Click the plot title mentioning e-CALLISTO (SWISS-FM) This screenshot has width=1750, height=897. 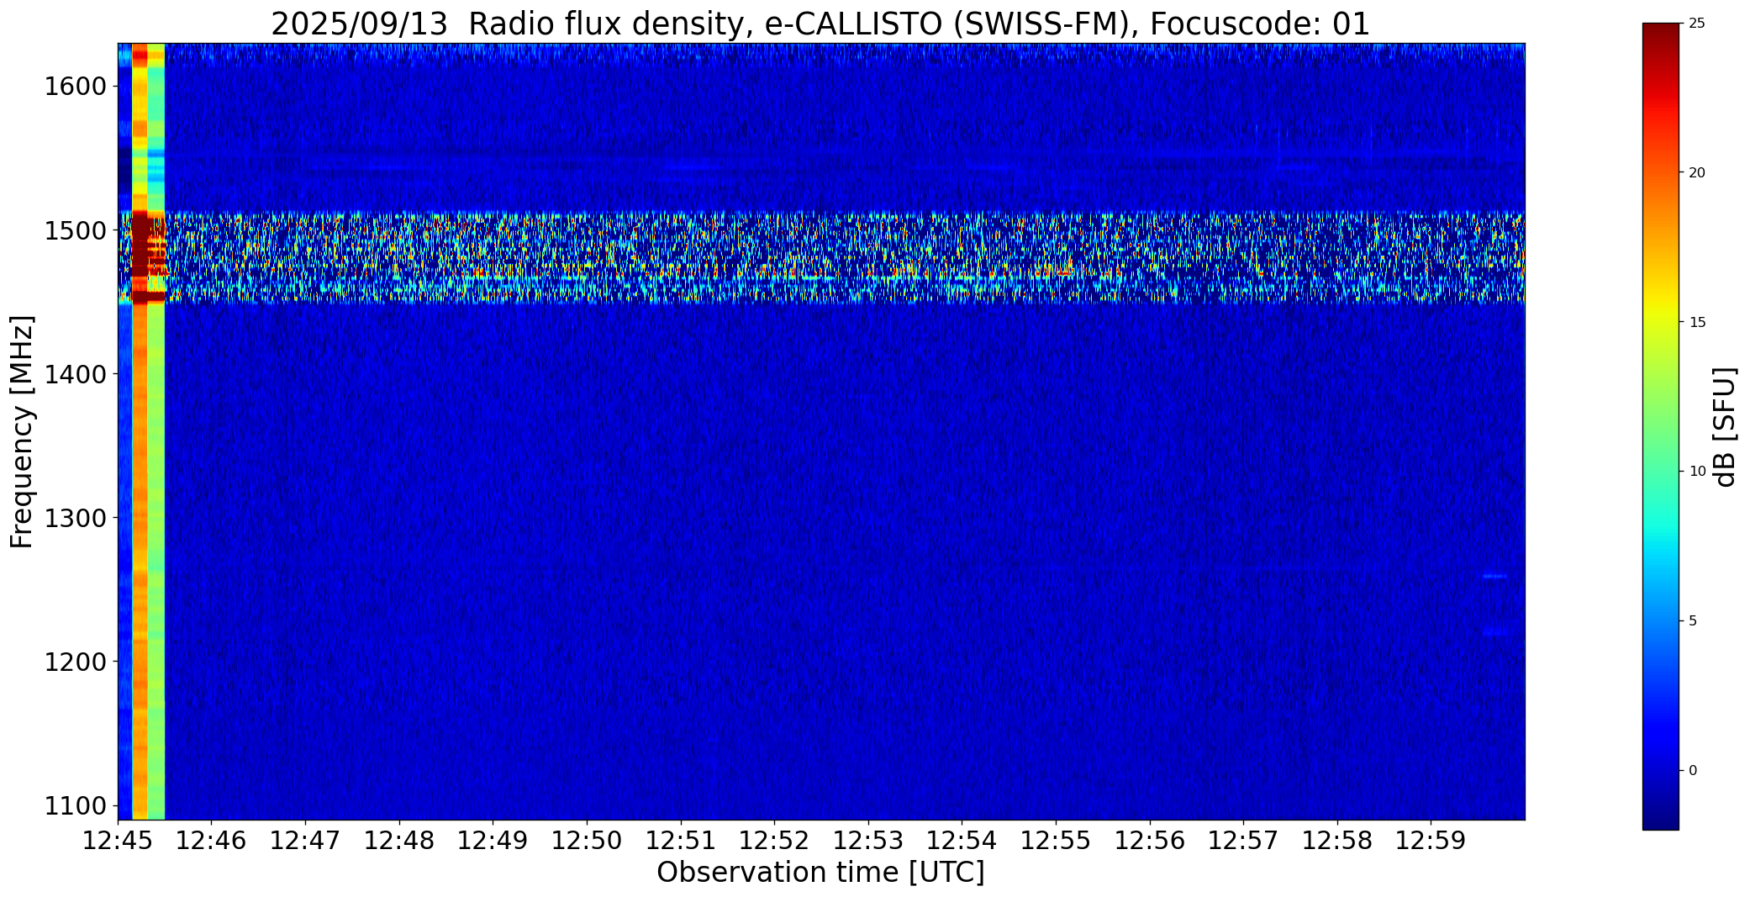(820, 24)
